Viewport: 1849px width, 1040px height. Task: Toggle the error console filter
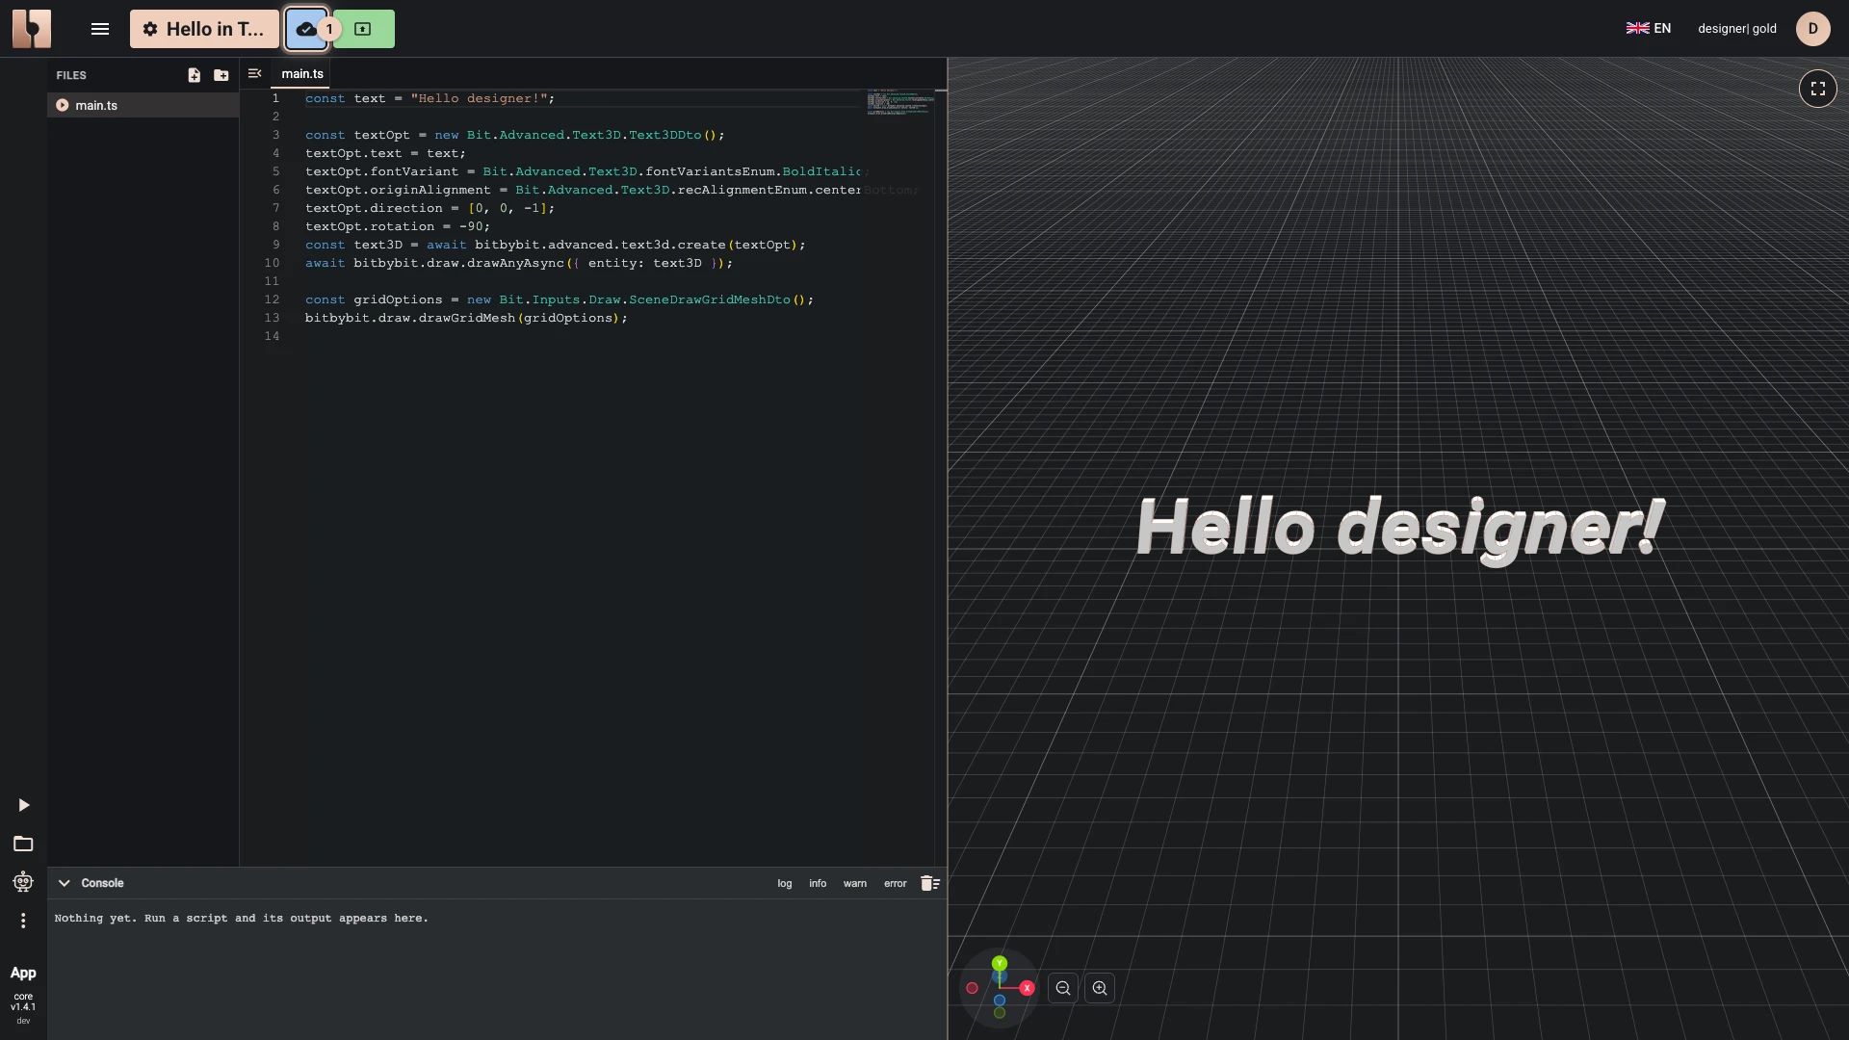click(x=896, y=883)
